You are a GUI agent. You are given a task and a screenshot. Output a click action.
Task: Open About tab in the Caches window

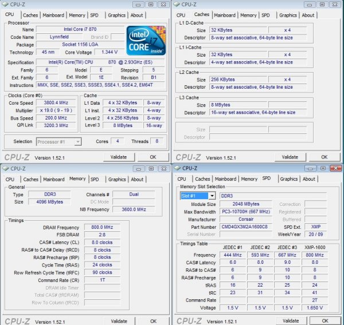pyautogui.click(x=308, y=15)
